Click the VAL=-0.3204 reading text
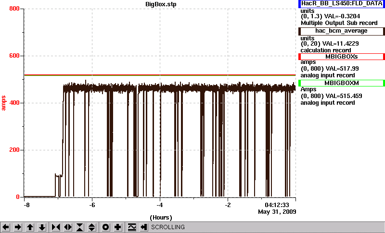This screenshot has height=233, width=385. click(342, 16)
